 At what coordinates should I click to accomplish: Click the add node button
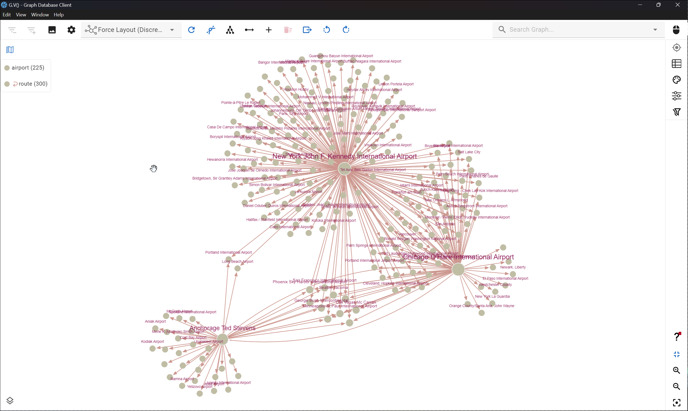[268, 30]
